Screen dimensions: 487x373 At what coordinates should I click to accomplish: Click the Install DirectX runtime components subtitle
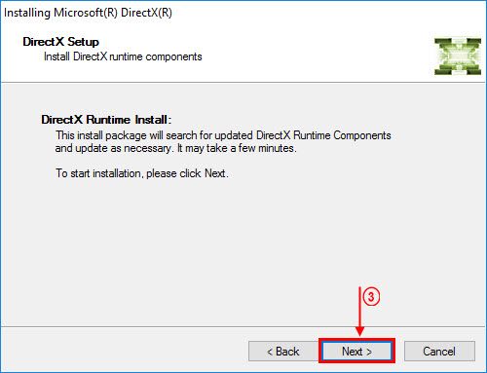(x=123, y=56)
